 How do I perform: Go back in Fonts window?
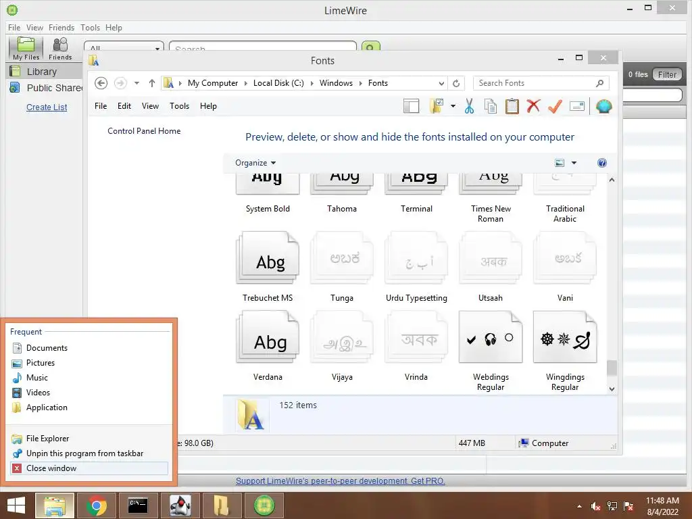click(101, 83)
